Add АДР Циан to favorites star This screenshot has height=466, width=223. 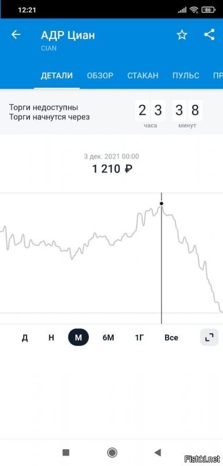(182, 35)
